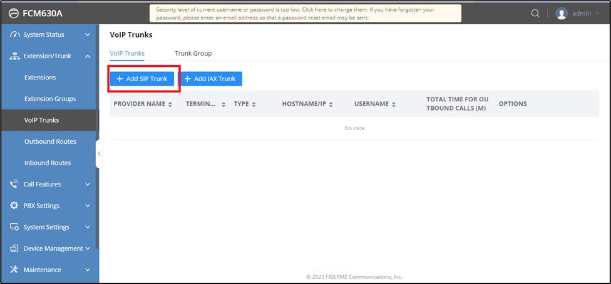
Task: Click the admin user avatar icon
Action: coord(562,13)
